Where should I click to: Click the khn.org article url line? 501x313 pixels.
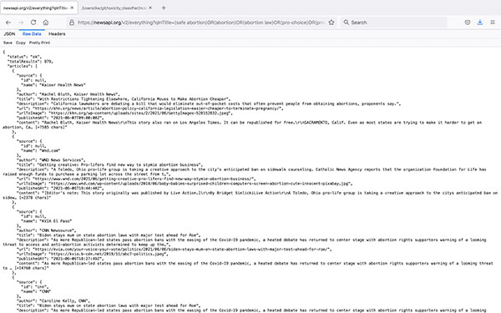(x=149, y=109)
